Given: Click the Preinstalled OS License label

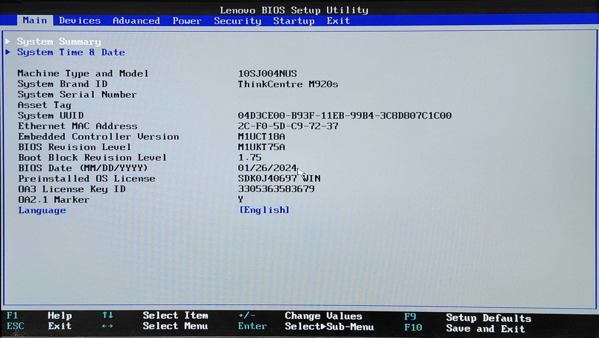Looking at the screenshot, I should pyautogui.click(x=87, y=179).
